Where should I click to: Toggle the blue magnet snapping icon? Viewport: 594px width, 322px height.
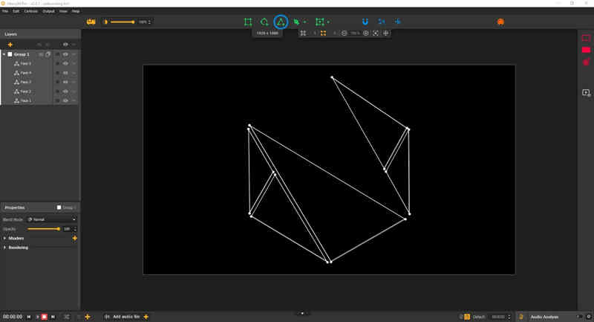click(365, 22)
